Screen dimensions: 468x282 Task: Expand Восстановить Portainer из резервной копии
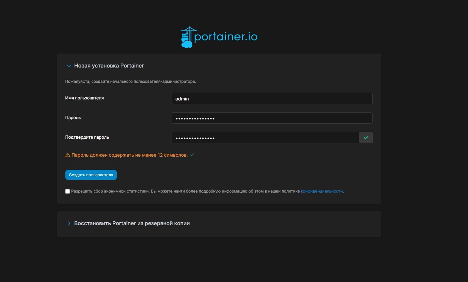click(x=69, y=223)
